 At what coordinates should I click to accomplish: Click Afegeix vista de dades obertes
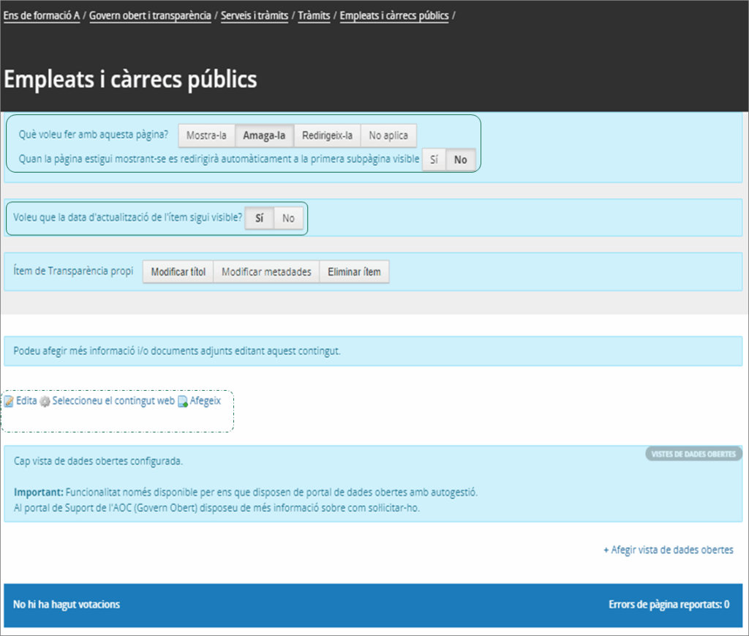coord(668,550)
